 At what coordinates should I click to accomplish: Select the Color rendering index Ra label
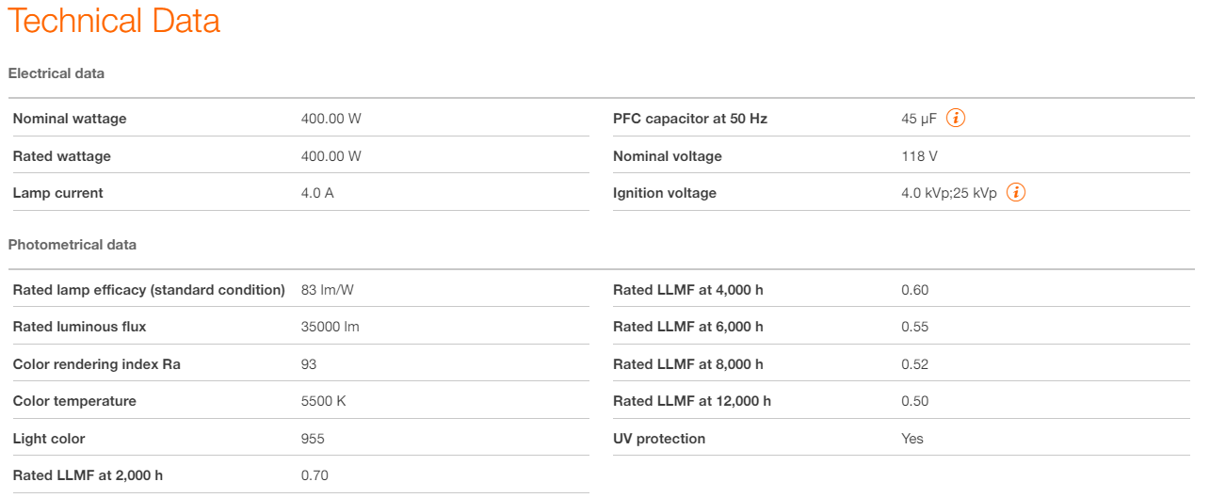tap(97, 364)
